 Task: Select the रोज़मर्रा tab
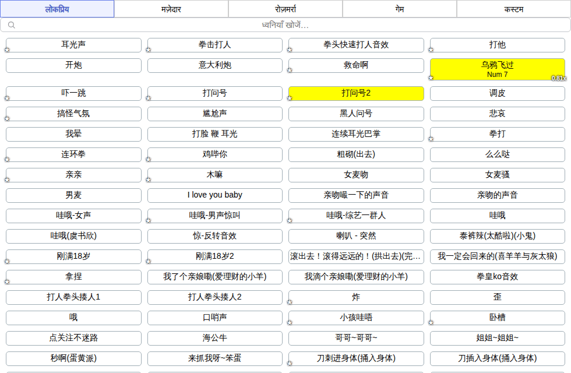coord(285,9)
